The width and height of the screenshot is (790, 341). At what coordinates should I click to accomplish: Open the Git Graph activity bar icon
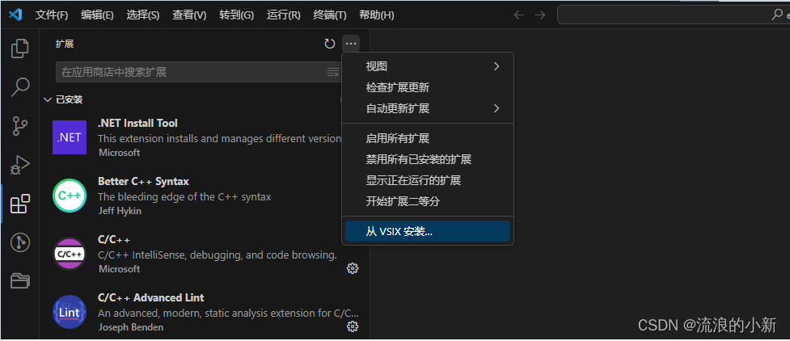(20, 242)
